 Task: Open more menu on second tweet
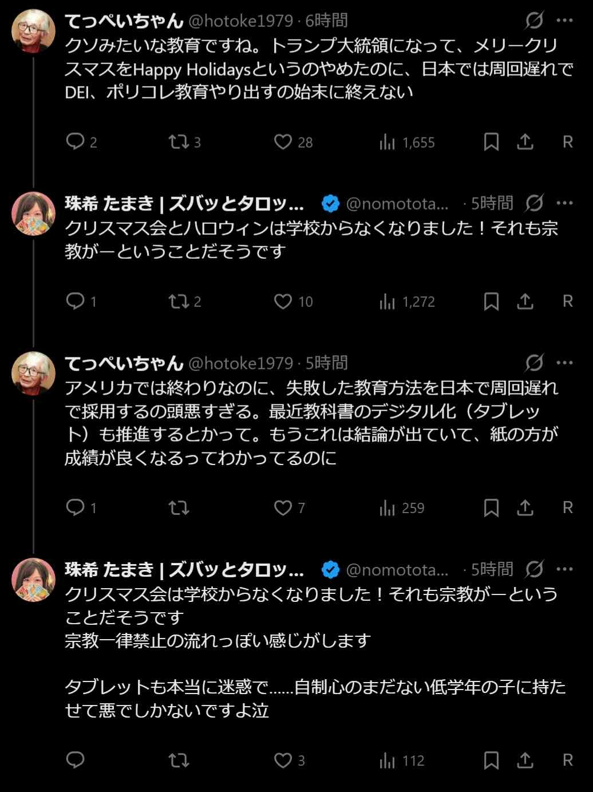click(565, 203)
